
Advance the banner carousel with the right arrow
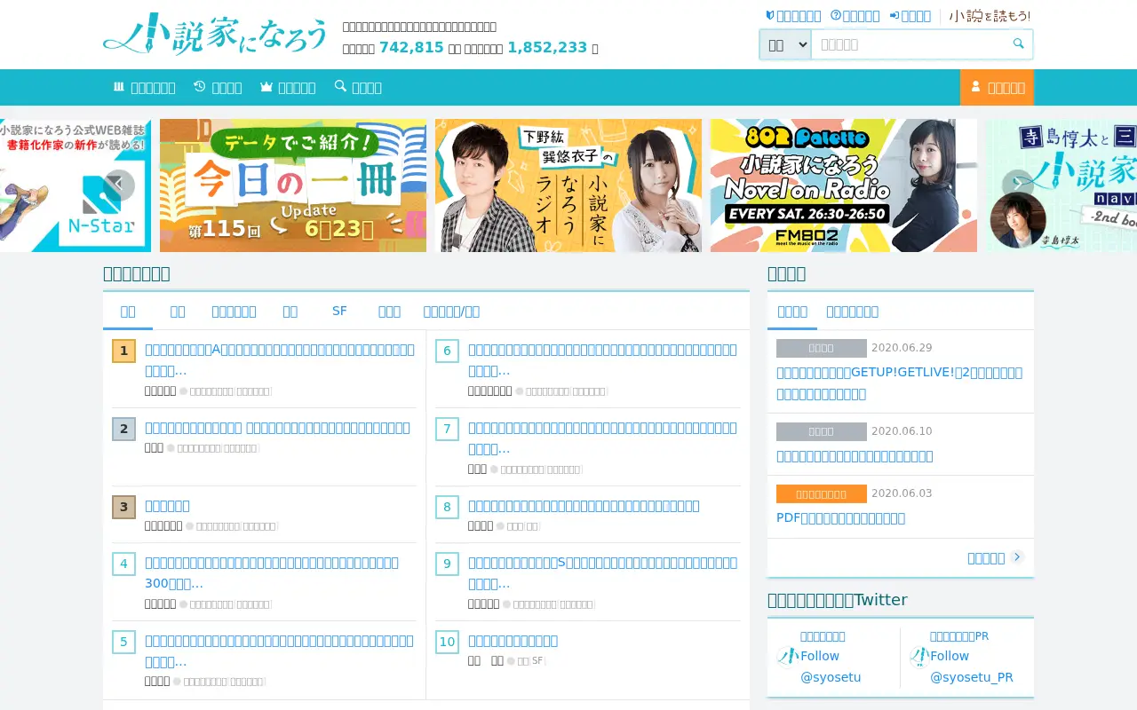1017,185
